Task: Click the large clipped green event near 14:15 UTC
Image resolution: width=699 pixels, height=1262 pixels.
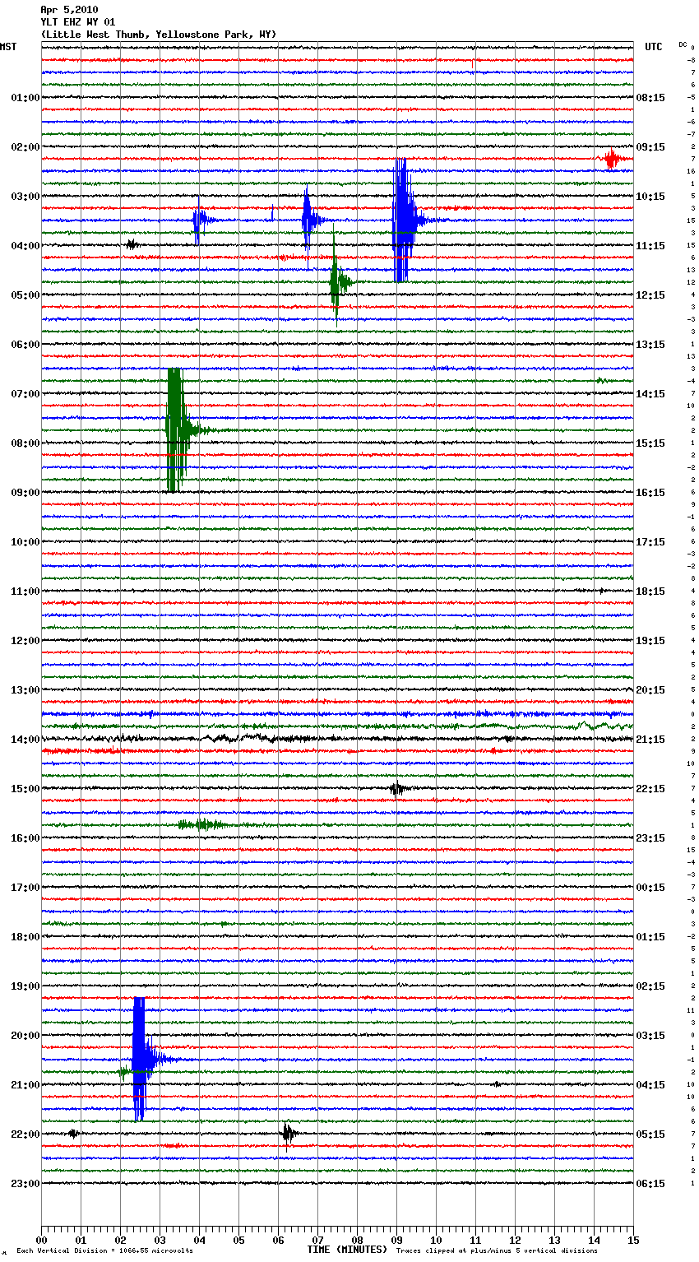Action: click(176, 430)
